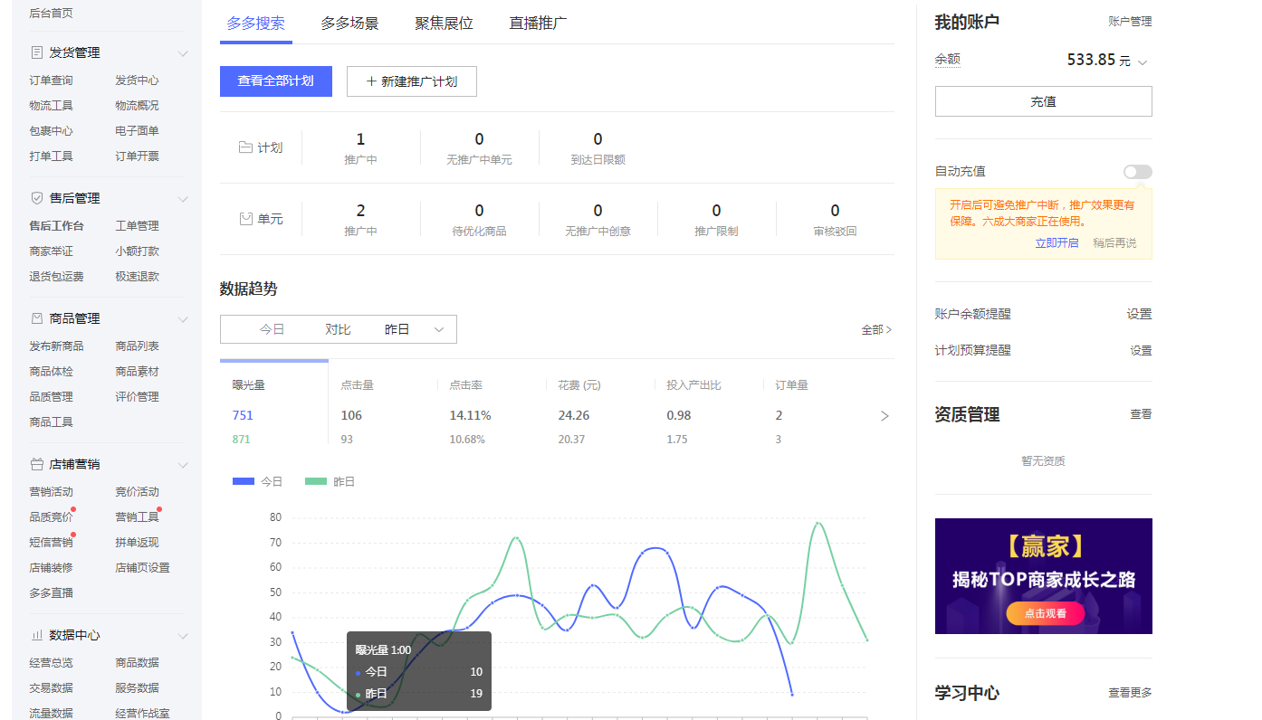1262x720 pixels.
Task: Open 售后工作台 in sidebar
Action: 56,226
